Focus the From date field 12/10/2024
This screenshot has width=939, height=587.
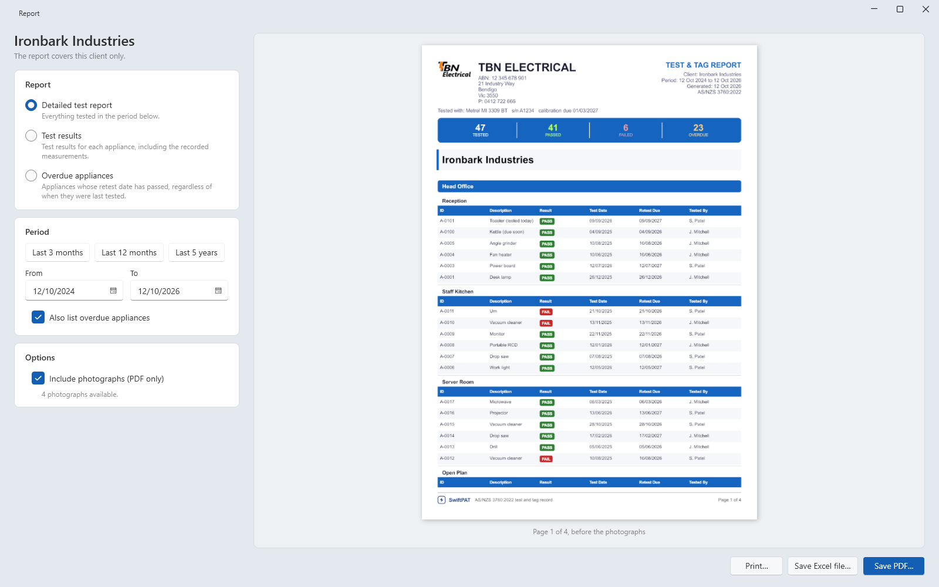pyautogui.click(x=74, y=291)
